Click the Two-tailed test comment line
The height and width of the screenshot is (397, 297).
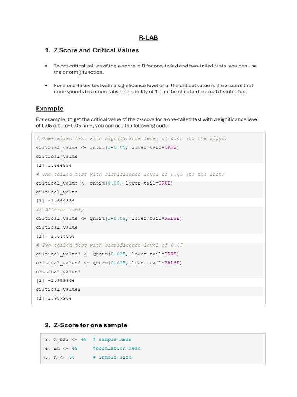(x=109, y=245)
